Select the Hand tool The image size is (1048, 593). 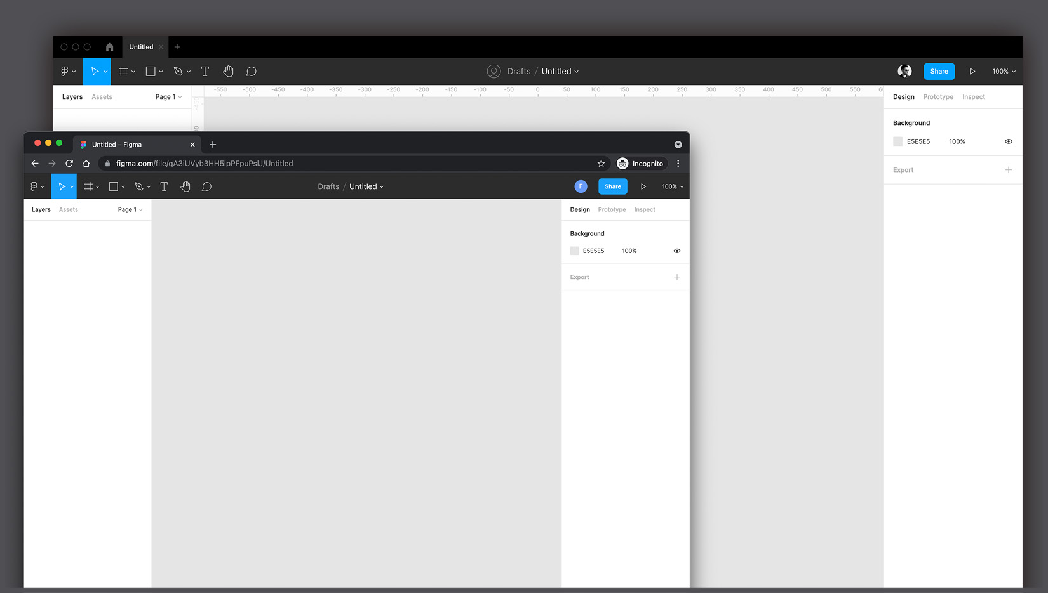click(x=185, y=186)
